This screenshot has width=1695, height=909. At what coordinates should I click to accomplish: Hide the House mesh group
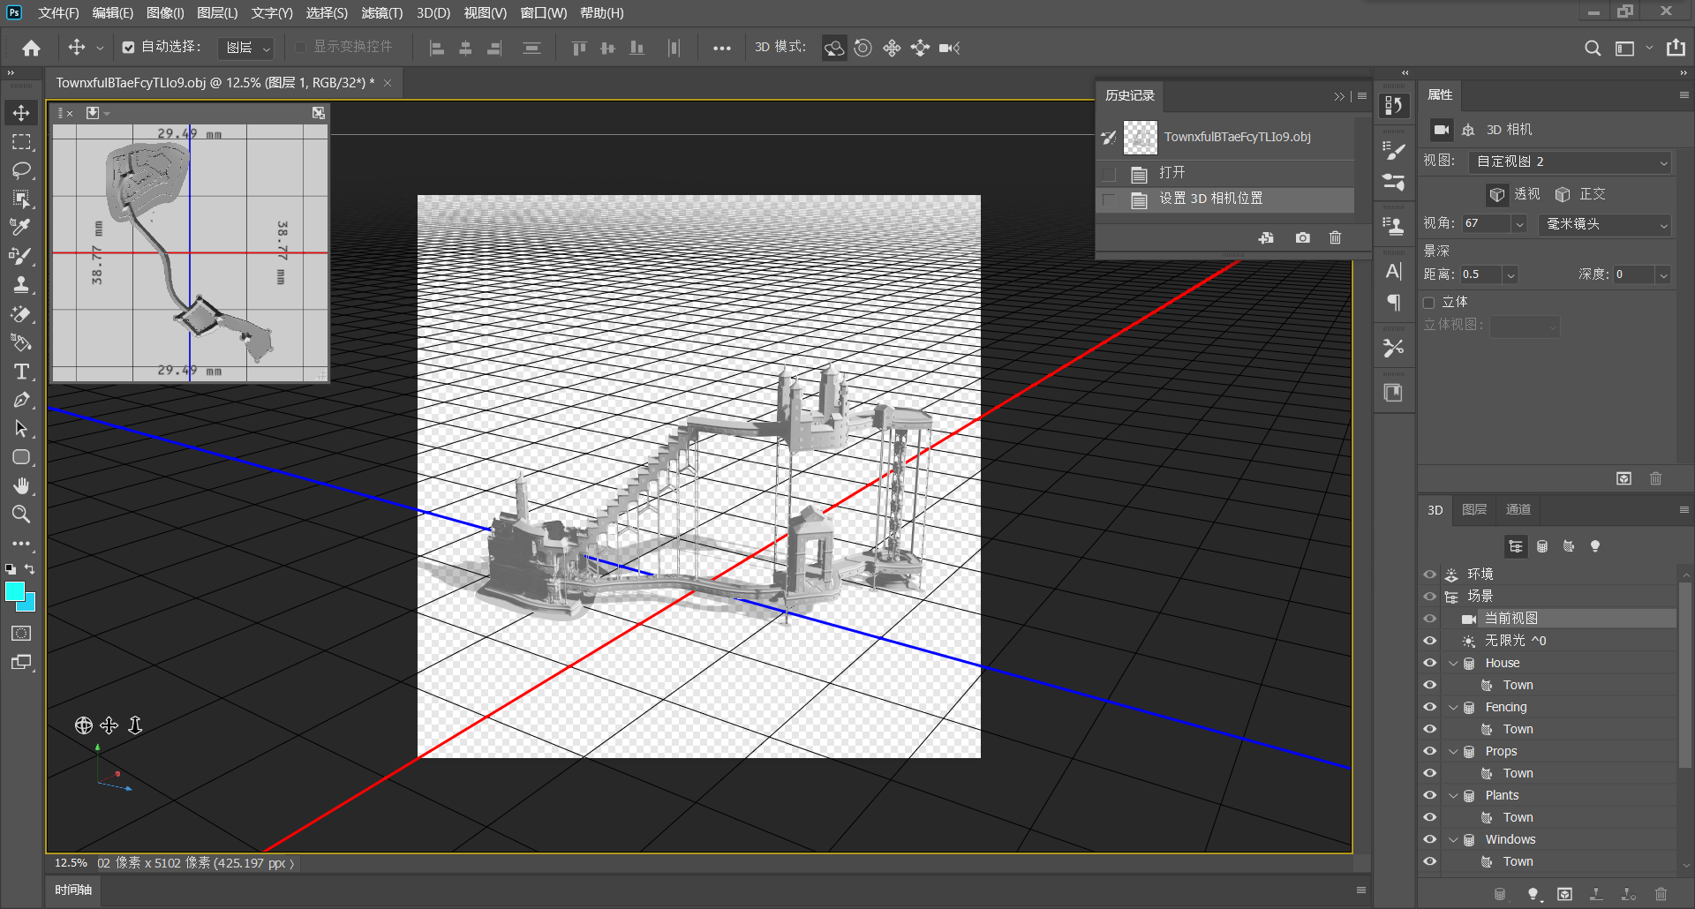click(1430, 663)
